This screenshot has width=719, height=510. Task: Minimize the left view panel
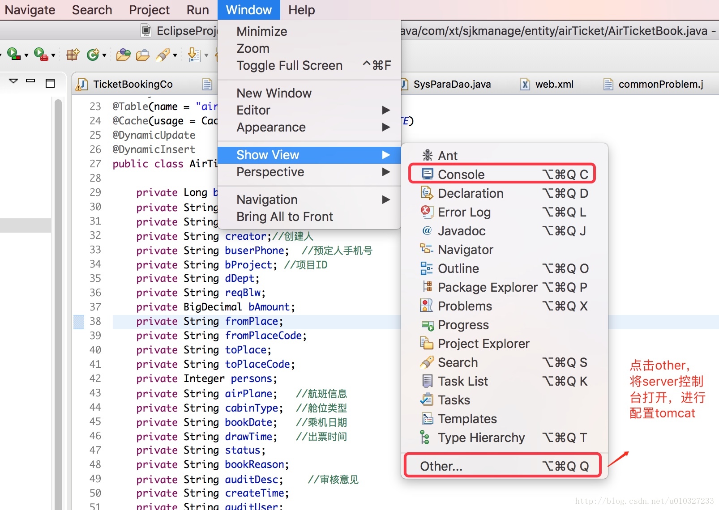(30, 81)
